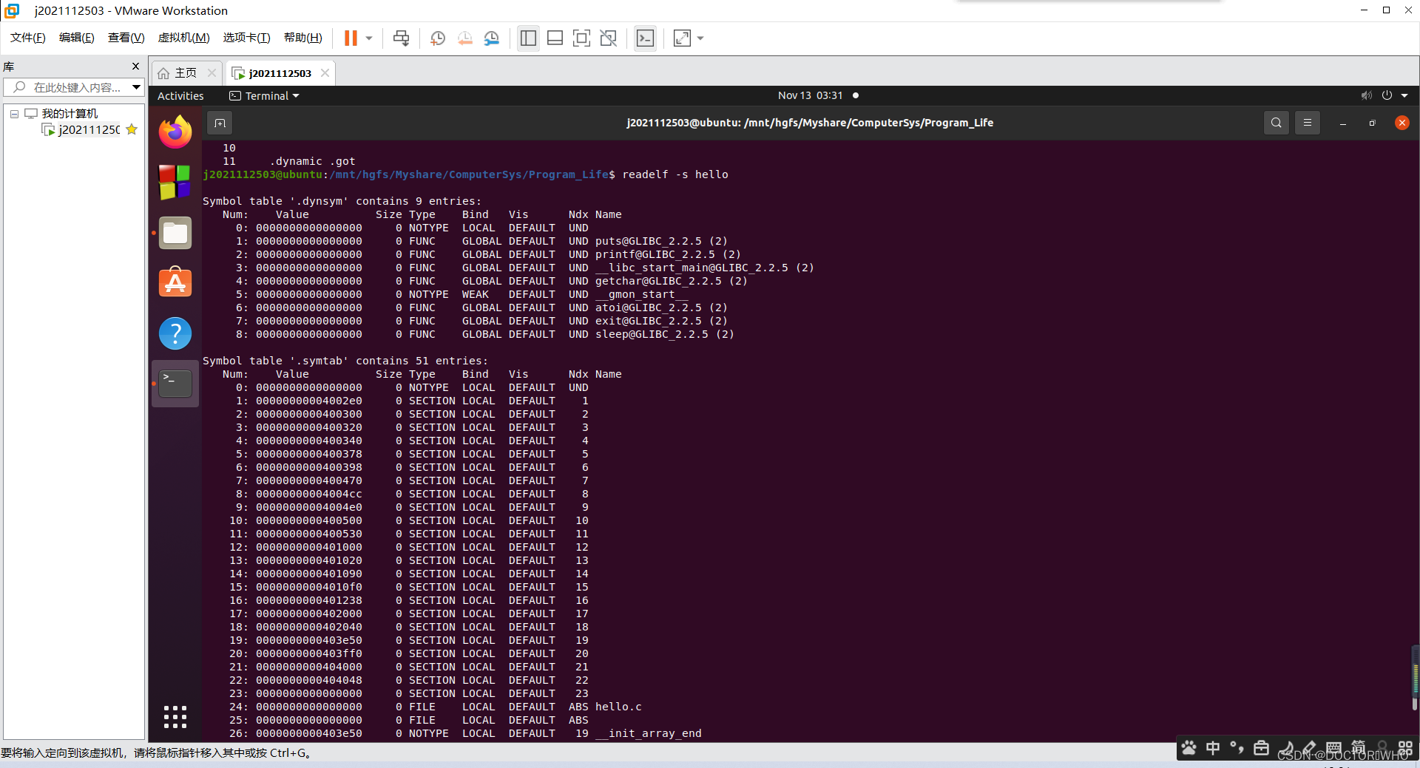Viewport: 1420px width, 768px height.
Task: Switch to Unity mode icon
Action: coord(609,38)
